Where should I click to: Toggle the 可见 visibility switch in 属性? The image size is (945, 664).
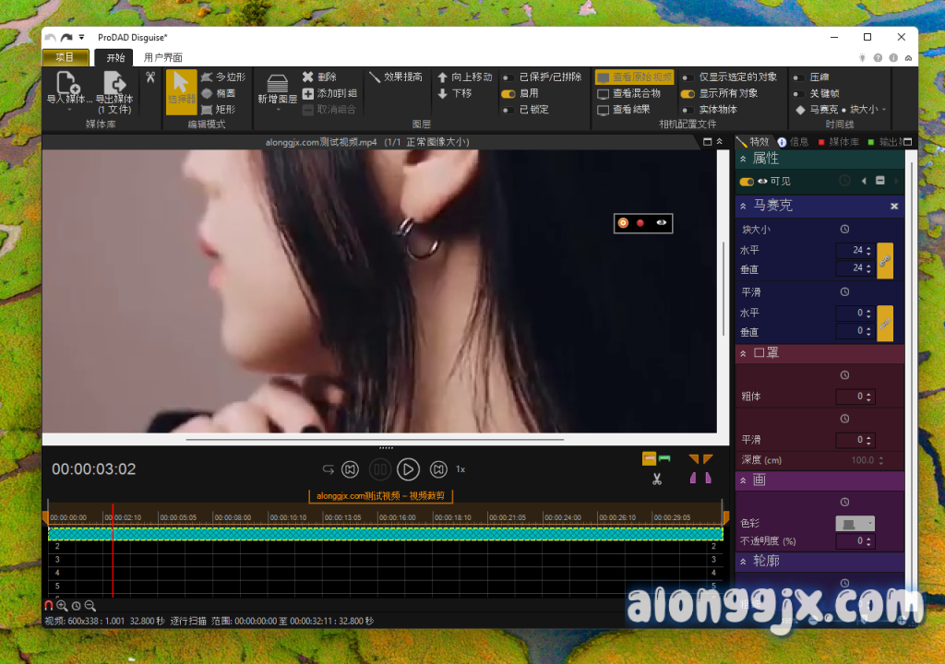coord(747,182)
